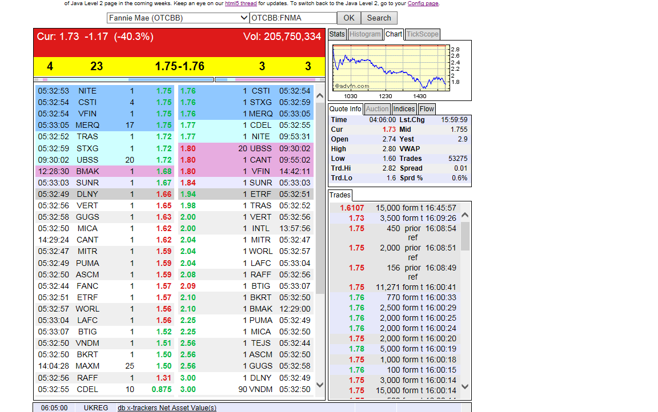Click the 1.75-1.76 best bid-ask display
Viewport: 658px width, 412px height.
coord(179,66)
